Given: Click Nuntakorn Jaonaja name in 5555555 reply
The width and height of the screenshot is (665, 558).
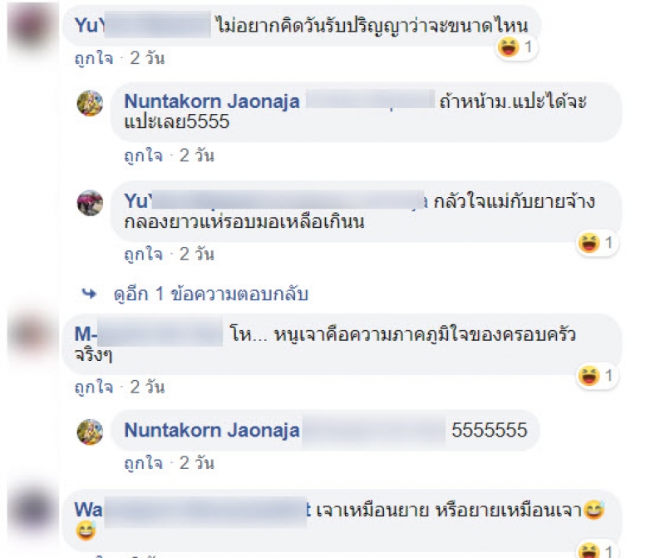Looking at the screenshot, I should [x=212, y=430].
